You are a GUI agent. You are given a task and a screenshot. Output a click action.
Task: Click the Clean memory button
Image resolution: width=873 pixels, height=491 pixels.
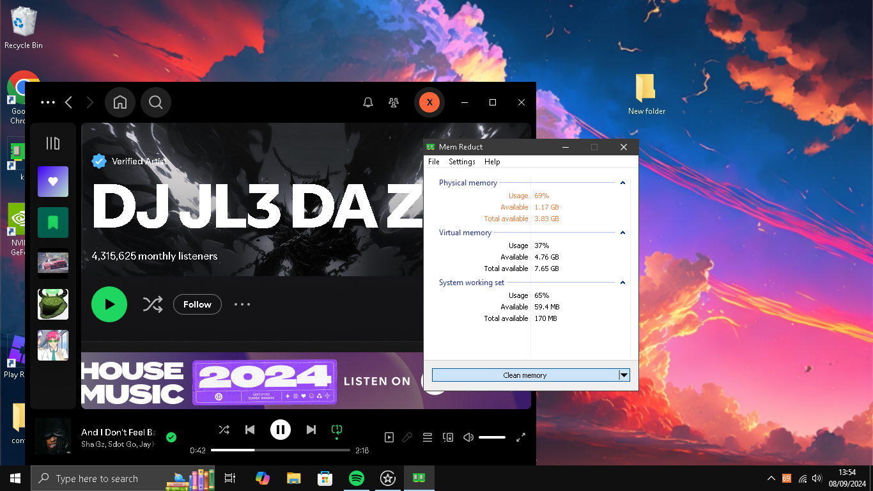[x=525, y=375]
